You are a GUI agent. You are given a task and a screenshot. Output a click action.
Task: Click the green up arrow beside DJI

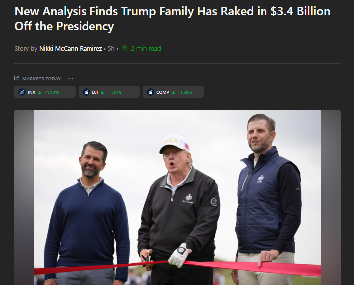click(x=102, y=92)
